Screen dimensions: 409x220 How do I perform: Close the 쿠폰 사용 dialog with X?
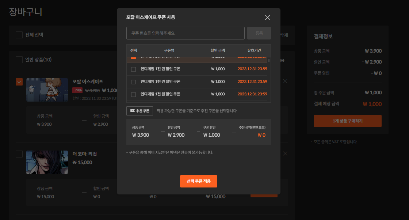click(x=267, y=18)
